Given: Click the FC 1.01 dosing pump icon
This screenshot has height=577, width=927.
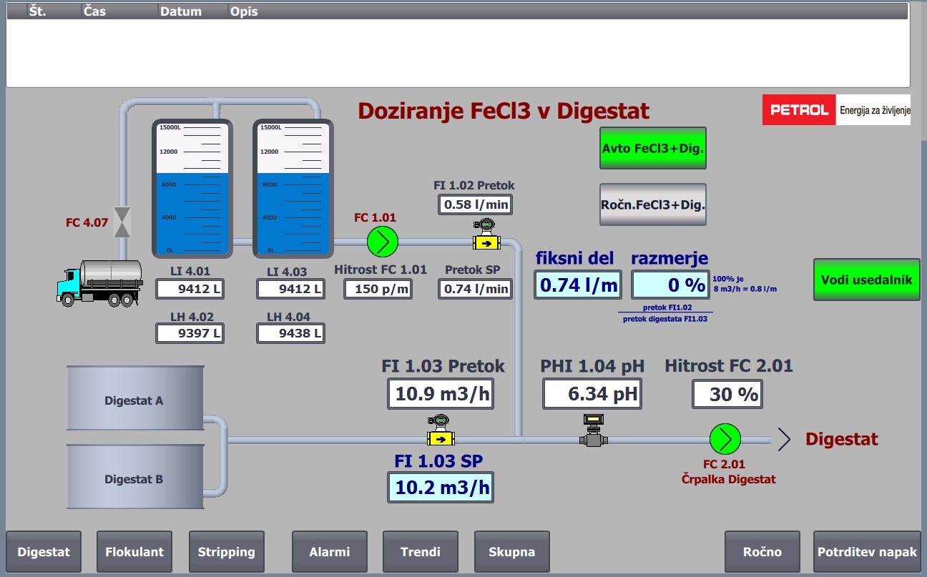Looking at the screenshot, I should 382,242.
